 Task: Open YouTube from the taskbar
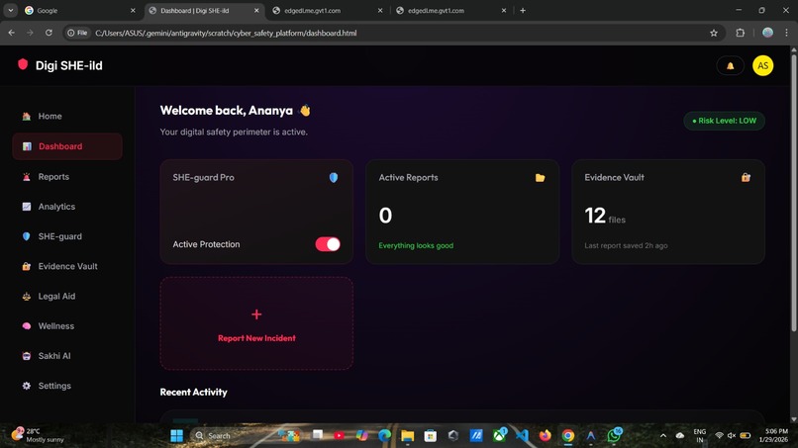pyautogui.click(x=339, y=436)
